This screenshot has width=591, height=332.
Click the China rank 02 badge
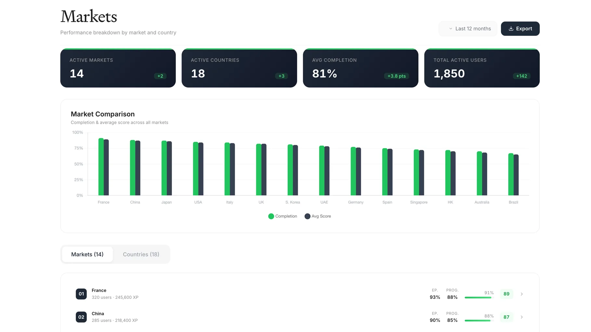click(81, 317)
